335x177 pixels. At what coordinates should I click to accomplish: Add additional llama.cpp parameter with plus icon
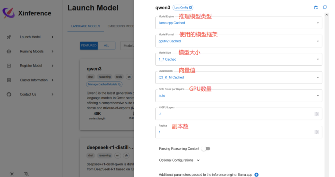256,175
